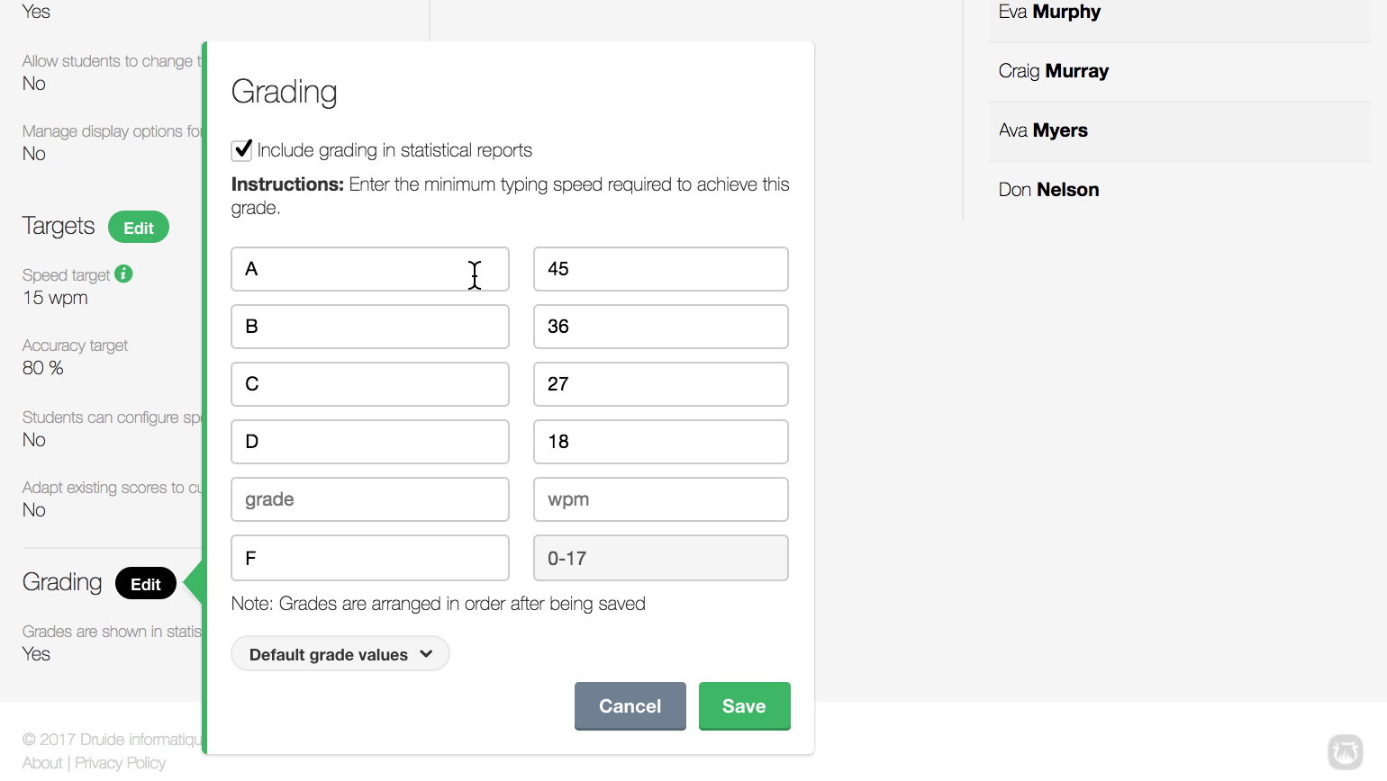This screenshot has height=781, width=1387.
Task: Click the mascot icon in bottom-right corner
Action: click(x=1346, y=752)
